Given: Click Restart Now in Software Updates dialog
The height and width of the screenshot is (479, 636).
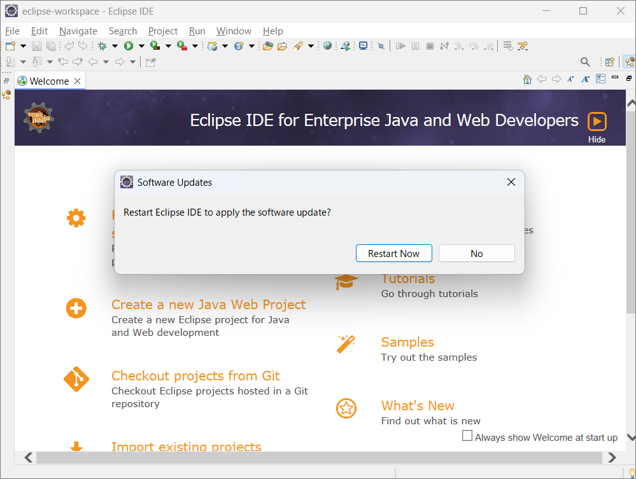Looking at the screenshot, I should tap(394, 253).
